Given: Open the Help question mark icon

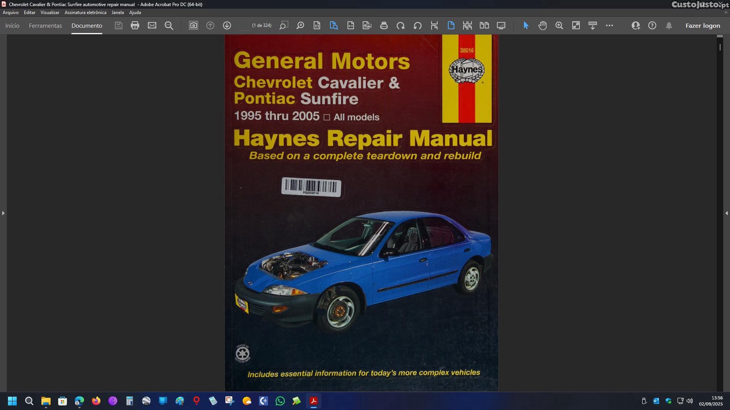Looking at the screenshot, I should pos(652,25).
